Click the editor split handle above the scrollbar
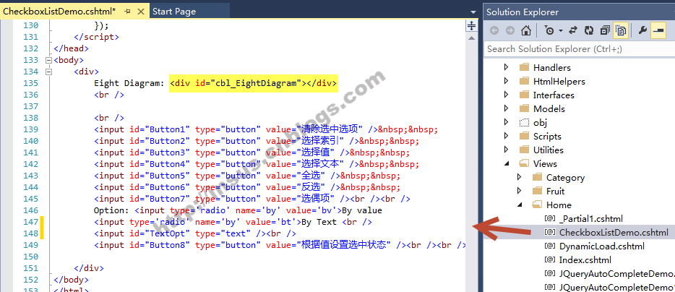This screenshot has height=292, width=675. [472, 26]
